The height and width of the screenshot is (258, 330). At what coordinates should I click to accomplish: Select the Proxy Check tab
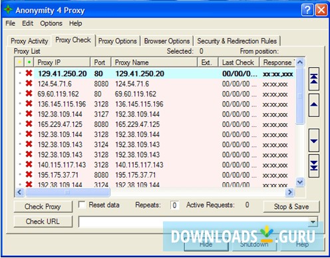(73, 40)
